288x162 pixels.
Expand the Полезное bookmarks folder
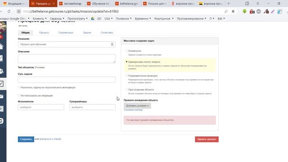coord(124,18)
